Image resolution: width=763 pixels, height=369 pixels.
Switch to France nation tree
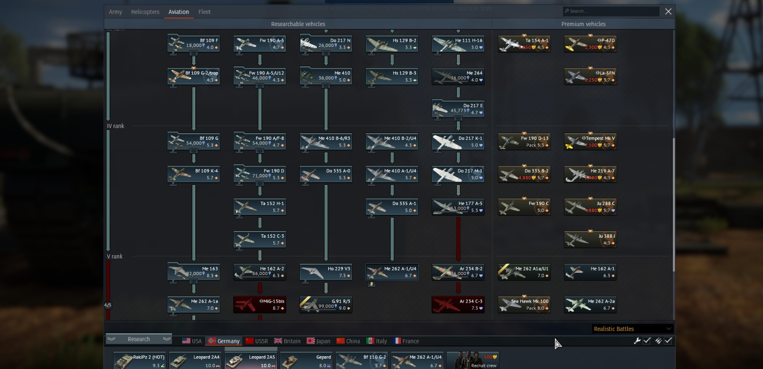(406, 341)
